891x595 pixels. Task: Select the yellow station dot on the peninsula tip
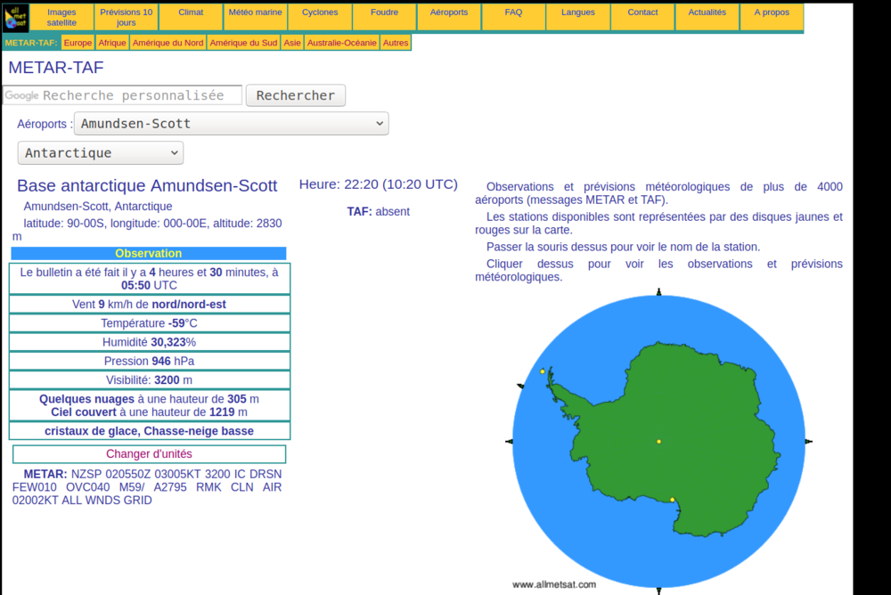542,371
